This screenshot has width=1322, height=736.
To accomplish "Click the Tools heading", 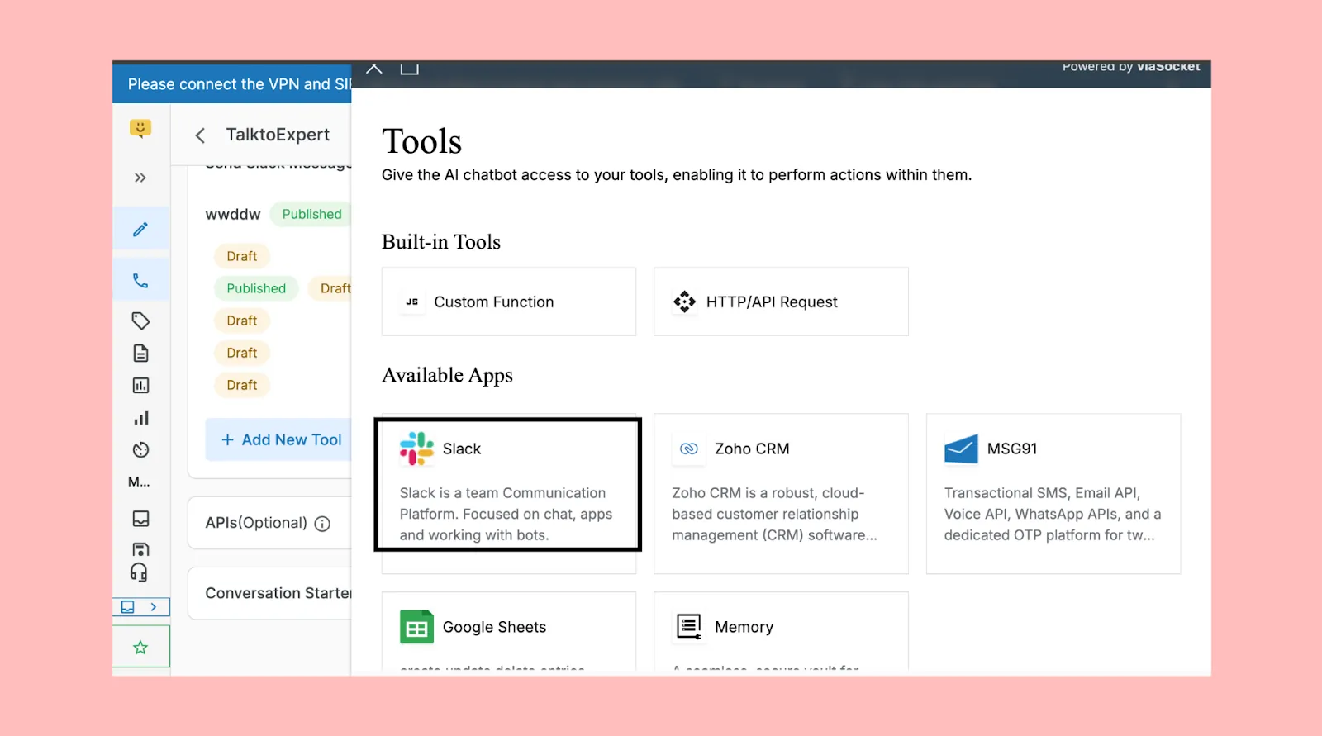I will pyautogui.click(x=421, y=141).
